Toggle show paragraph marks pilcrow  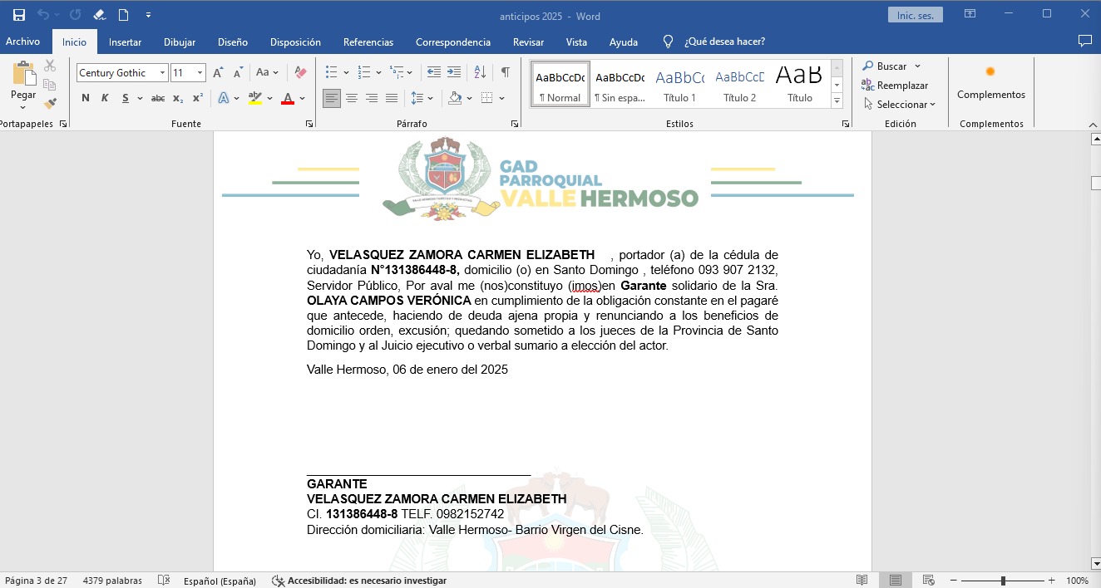coord(505,73)
